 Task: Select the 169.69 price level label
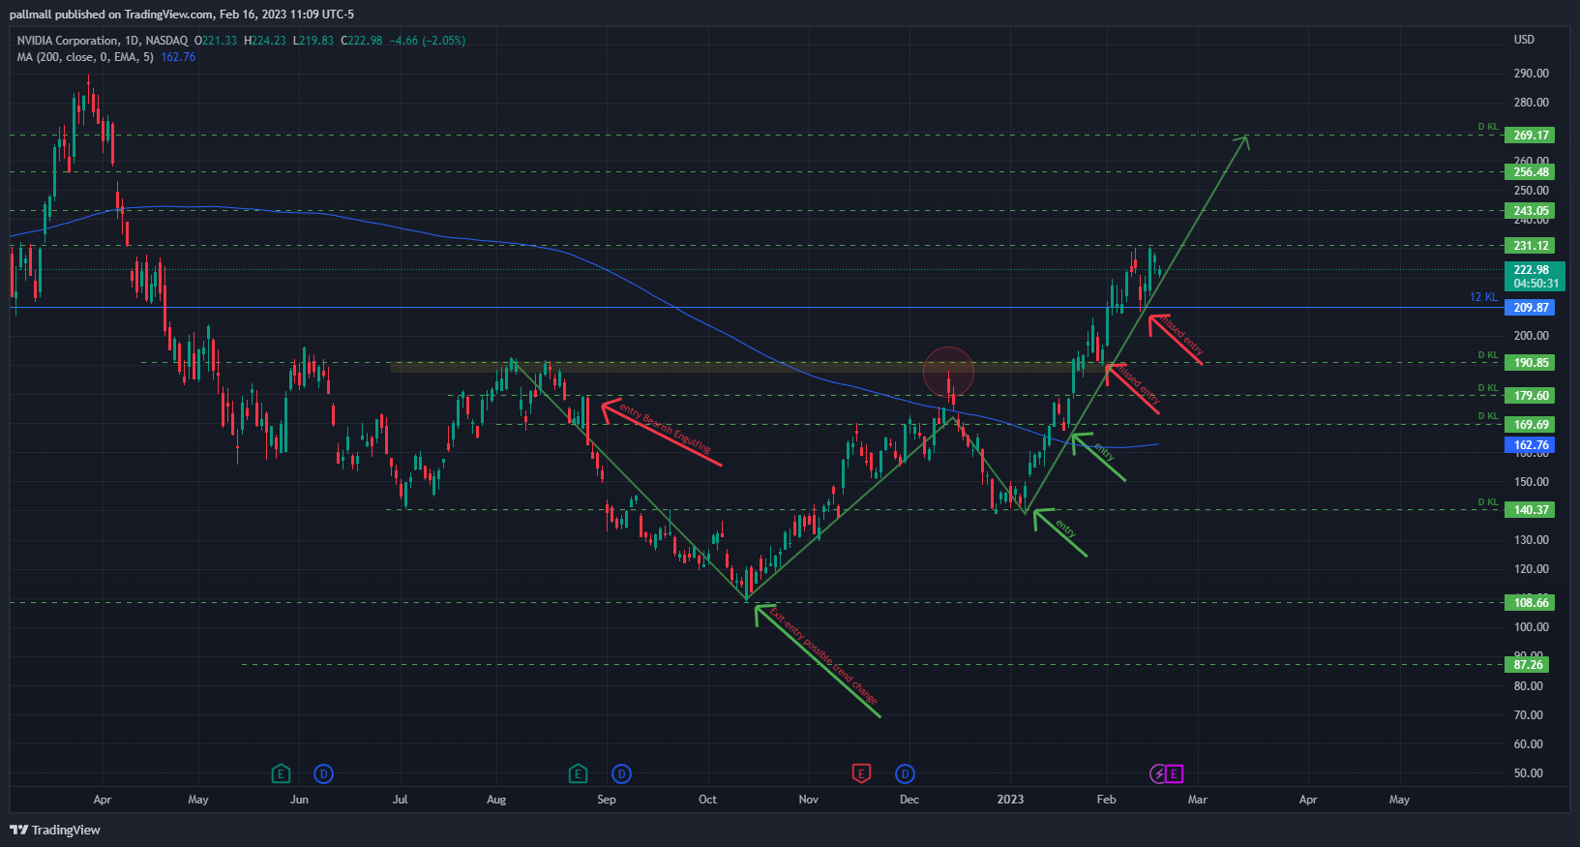pyautogui.click(x=1532, y=425)
